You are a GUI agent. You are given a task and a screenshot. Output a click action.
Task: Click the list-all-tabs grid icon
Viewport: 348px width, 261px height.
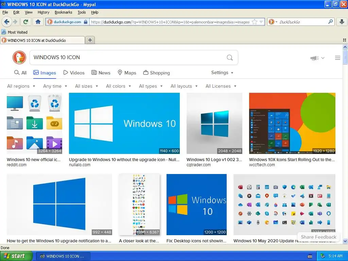[345, 40]
